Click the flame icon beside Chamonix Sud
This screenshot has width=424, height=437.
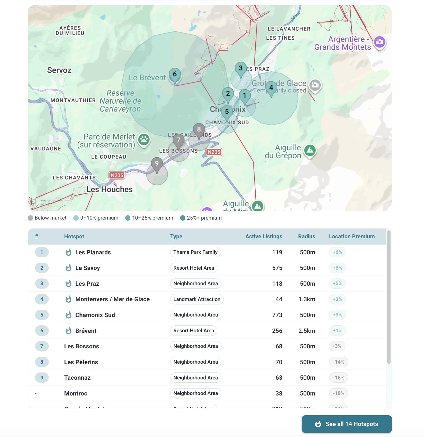click(x=69, y=315)
